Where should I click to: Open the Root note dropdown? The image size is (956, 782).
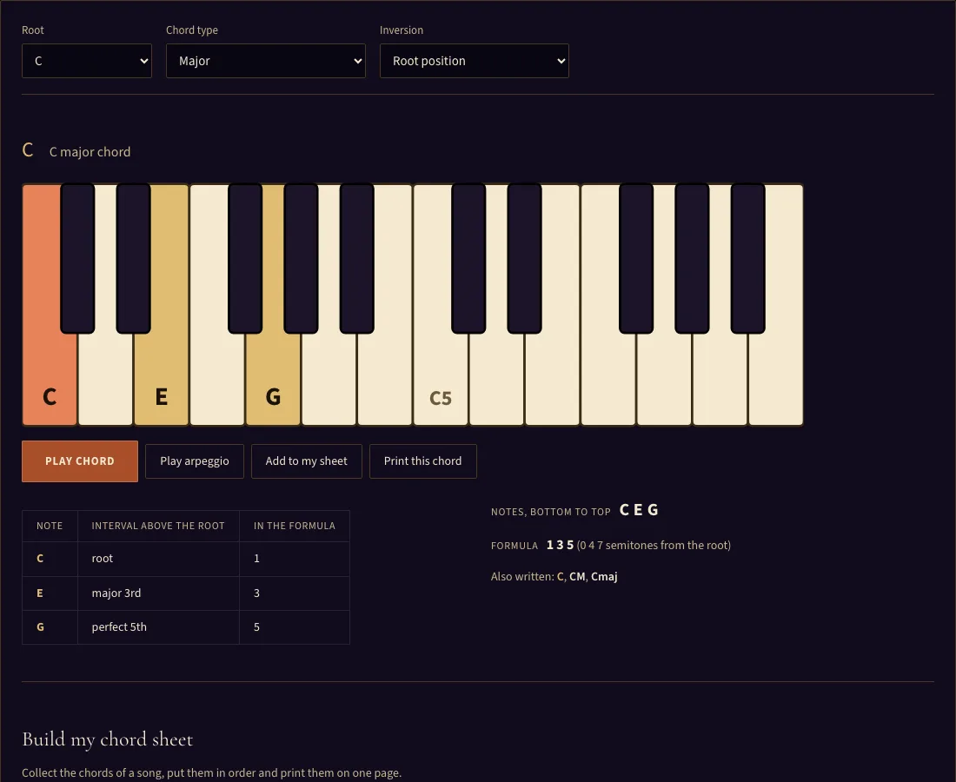point(87,61)
